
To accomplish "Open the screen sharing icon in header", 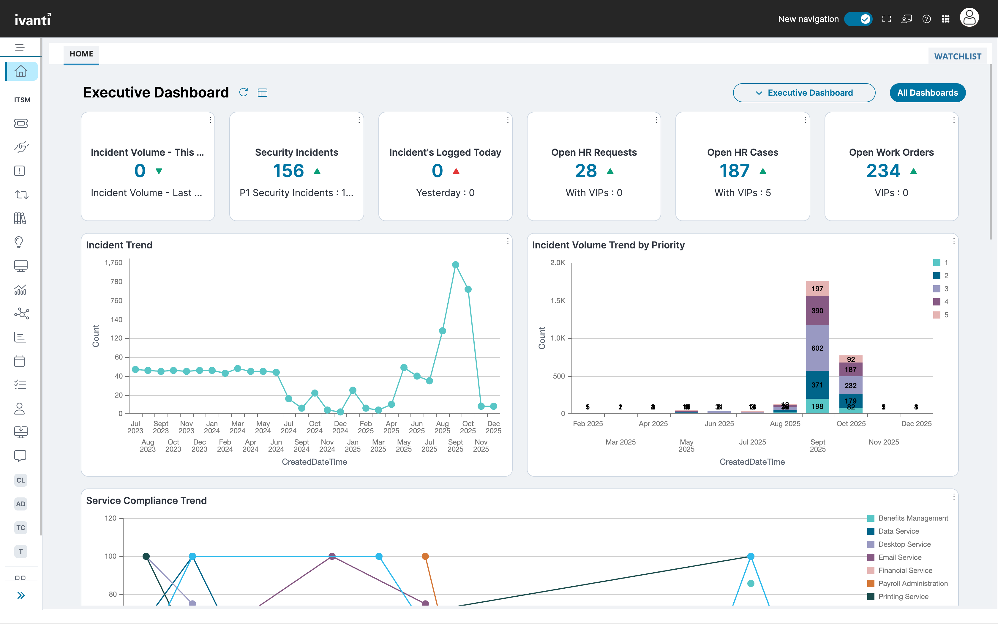I will [907, 19].
